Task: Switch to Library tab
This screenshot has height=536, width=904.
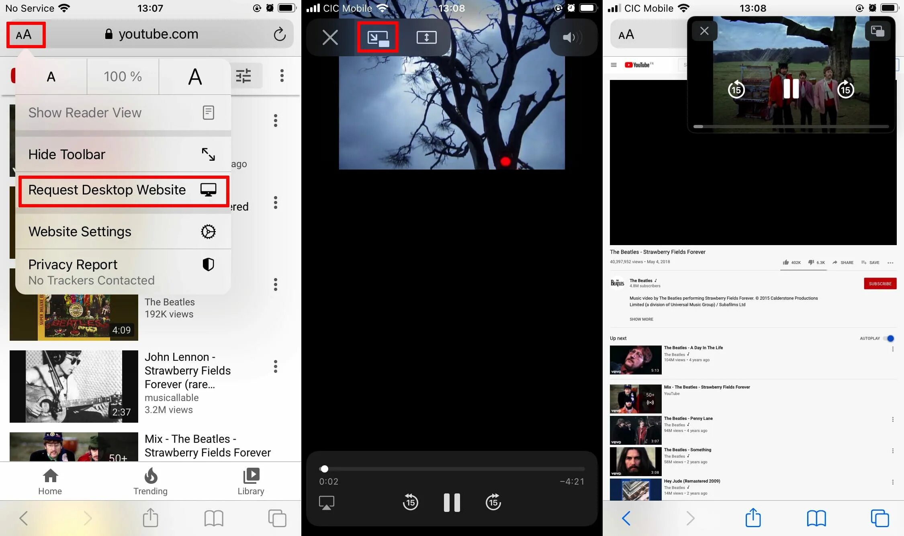Action: 251,481
